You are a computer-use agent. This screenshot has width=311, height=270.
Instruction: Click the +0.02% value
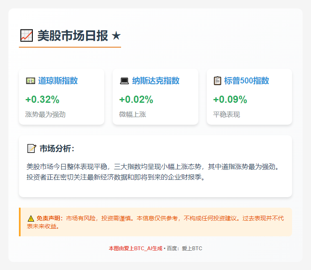[136, 99]
